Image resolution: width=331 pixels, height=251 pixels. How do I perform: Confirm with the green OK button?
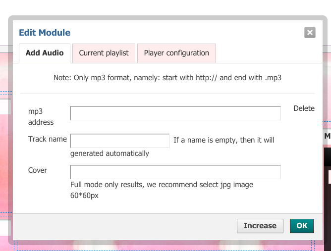click(302, 226)
